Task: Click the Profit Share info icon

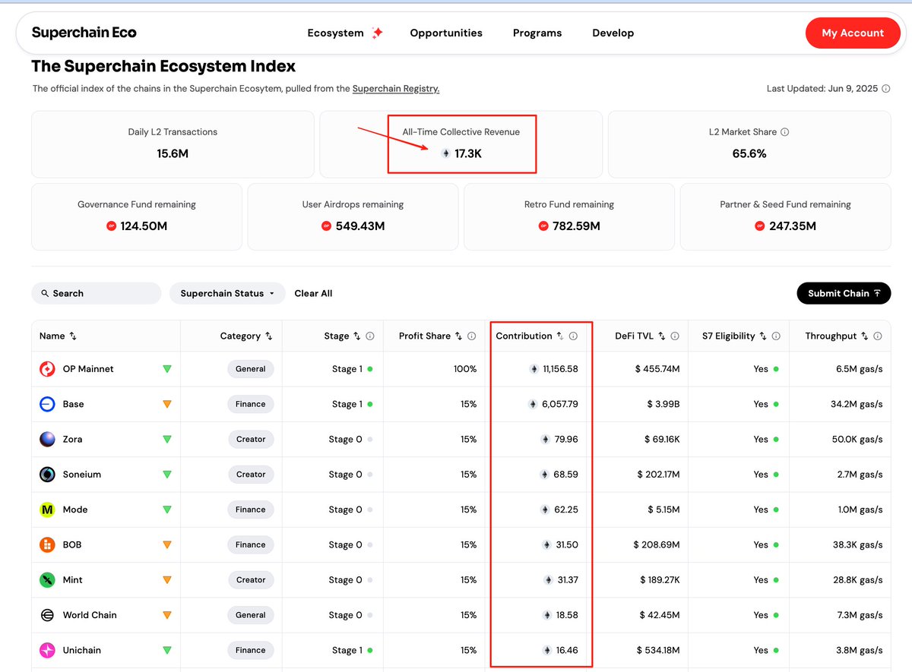Action: pos(471,336)
